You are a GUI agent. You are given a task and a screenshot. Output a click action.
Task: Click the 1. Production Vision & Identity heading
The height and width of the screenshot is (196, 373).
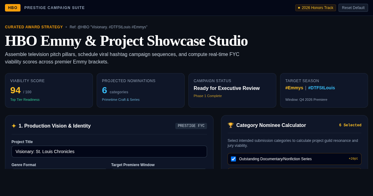[55, 126]
